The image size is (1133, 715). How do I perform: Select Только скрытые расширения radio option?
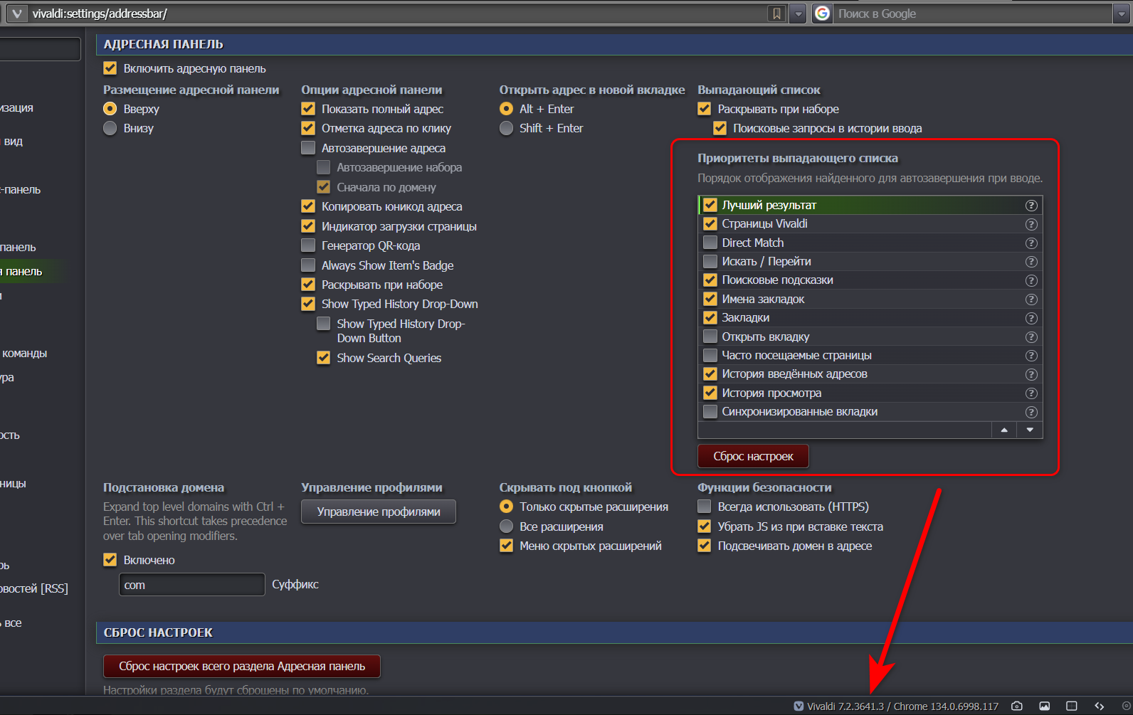[506, 507]
